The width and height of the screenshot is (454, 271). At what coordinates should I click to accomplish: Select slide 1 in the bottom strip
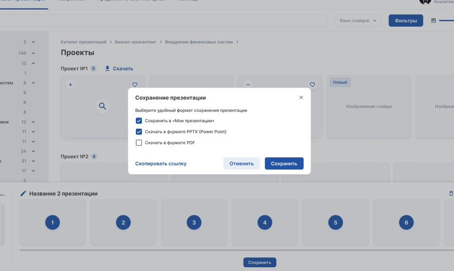[x=52, y=223]
